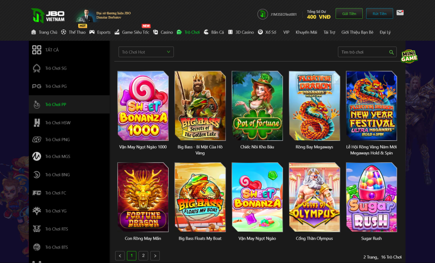Go to next page arrow
This screenshot has height=263, width=435.
(x=155, y=255)
